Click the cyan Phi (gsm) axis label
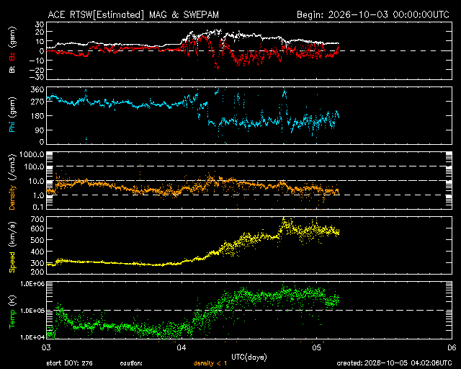The height and width of the screenshot is (369, 461). [x=12, y=115]
